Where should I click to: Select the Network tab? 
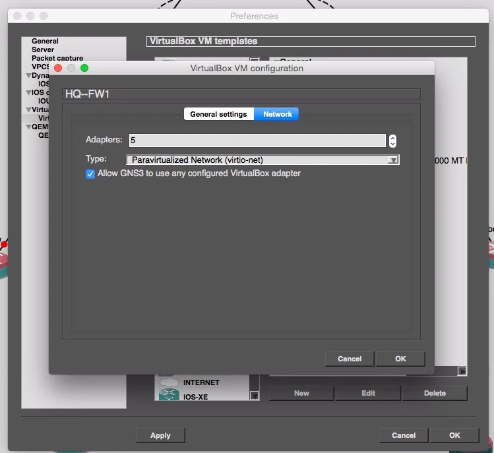coord(277,114)
